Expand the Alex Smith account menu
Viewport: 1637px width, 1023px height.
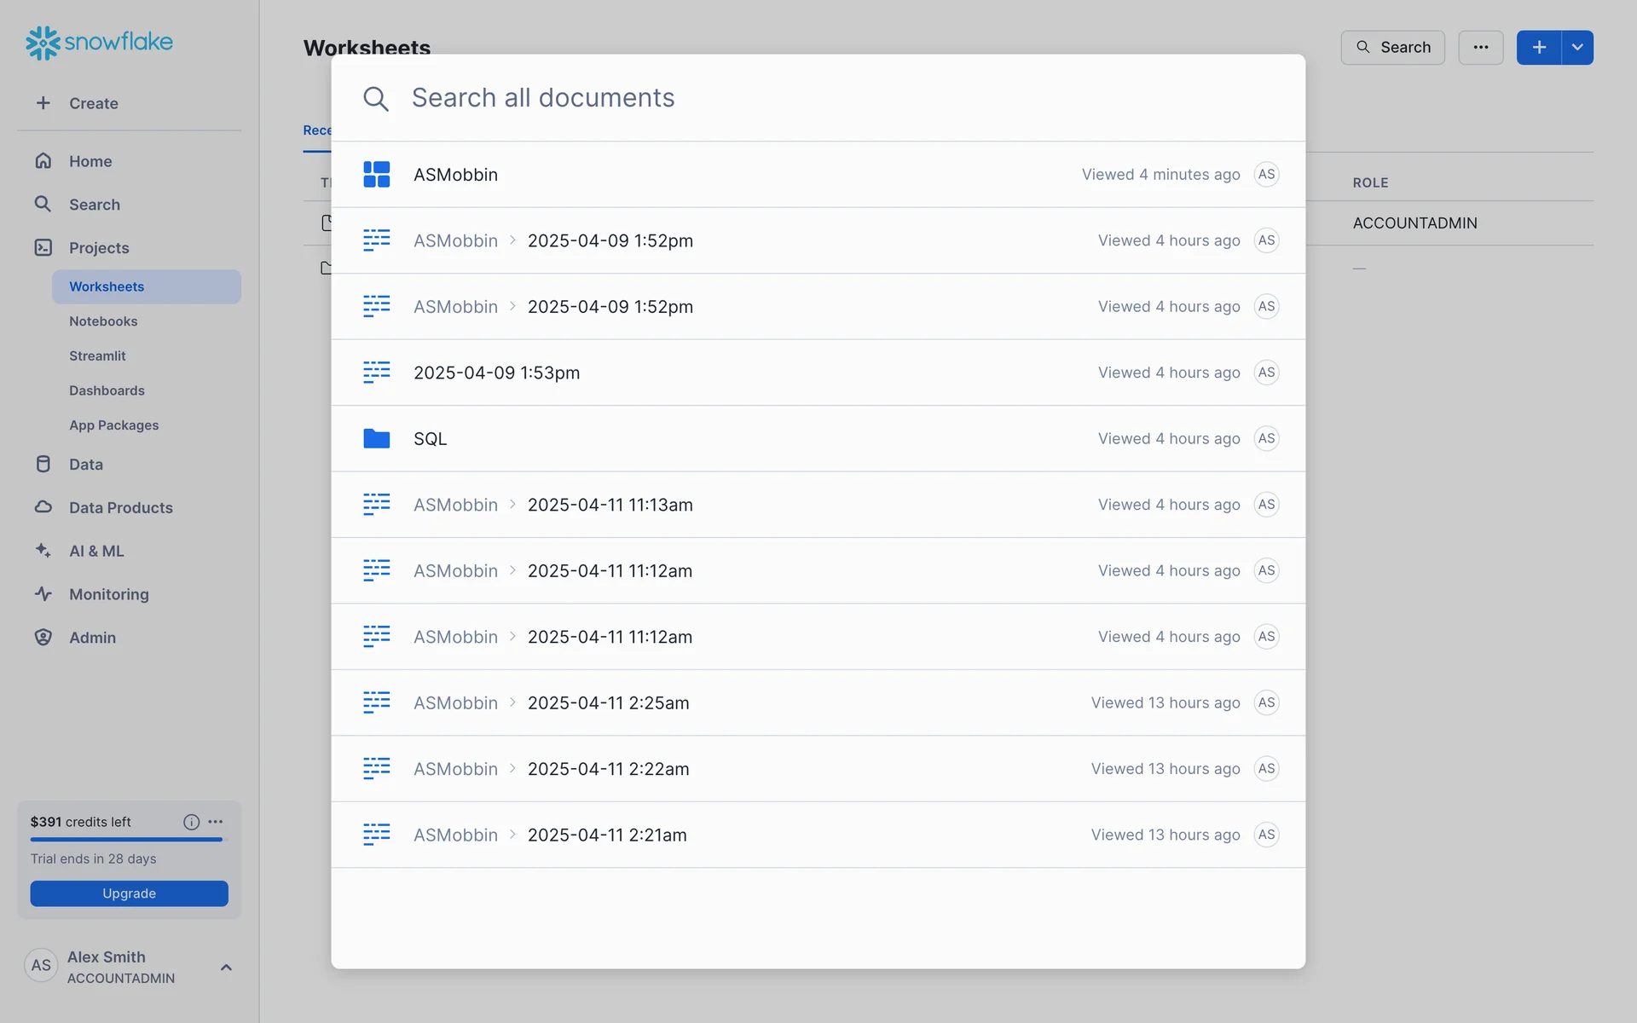coord(226,968)
